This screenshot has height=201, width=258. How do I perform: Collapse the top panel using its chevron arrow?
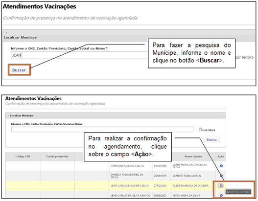click(6, 33)
